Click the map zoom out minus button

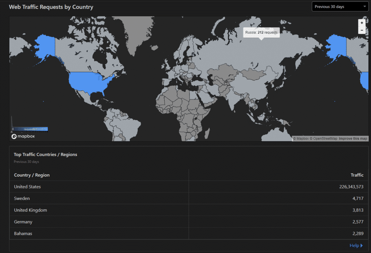coord(362,30)
